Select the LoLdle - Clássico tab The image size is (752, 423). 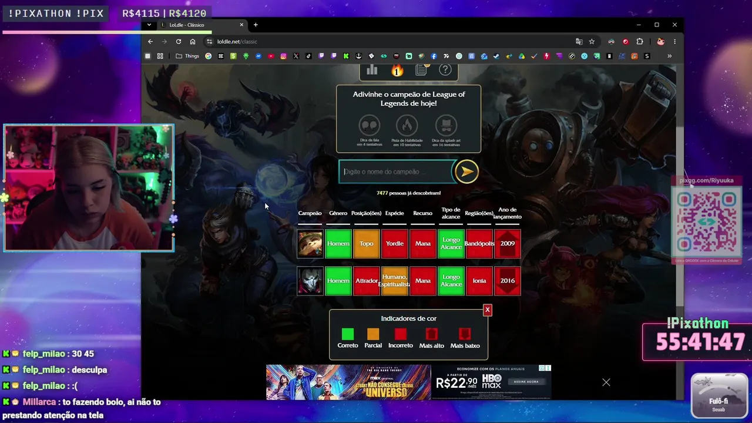[202, 25]
